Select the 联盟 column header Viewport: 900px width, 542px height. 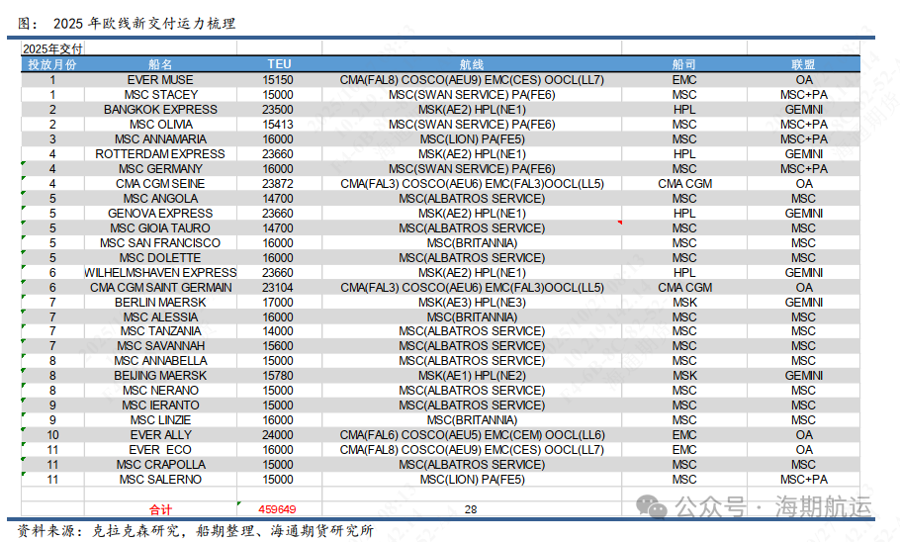pos(803,64)
